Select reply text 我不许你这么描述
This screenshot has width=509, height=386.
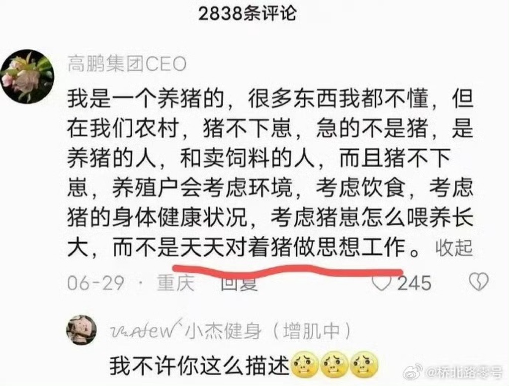(199, 366)
